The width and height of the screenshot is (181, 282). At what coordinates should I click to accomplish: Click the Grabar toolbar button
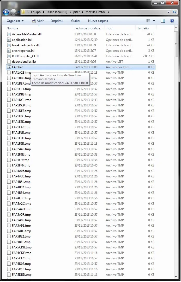tap(76, 21)
